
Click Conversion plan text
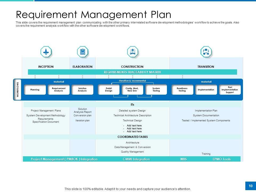(83, 115)
